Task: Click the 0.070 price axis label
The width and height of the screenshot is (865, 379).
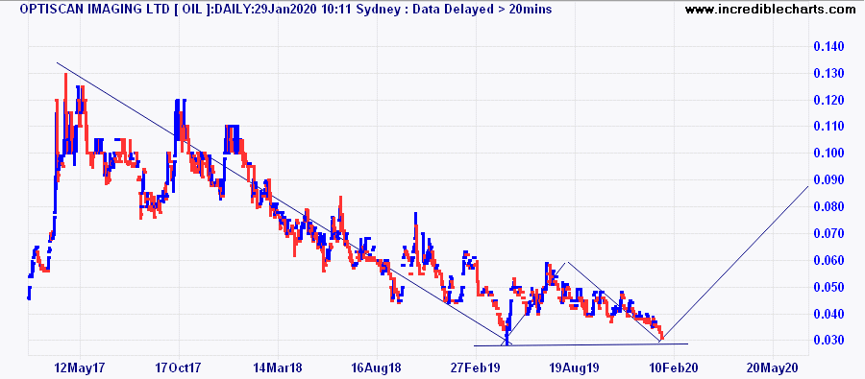Action: (829, 234)
